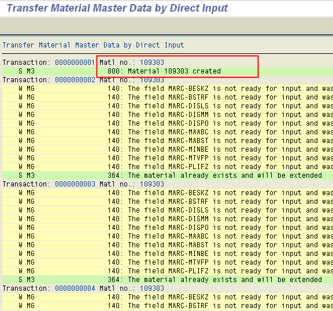Click the blue report header 'Transfer Material Master Data by Direct Input'
The height and width of the screenshot is (311, 333).
tap(93, 45)
